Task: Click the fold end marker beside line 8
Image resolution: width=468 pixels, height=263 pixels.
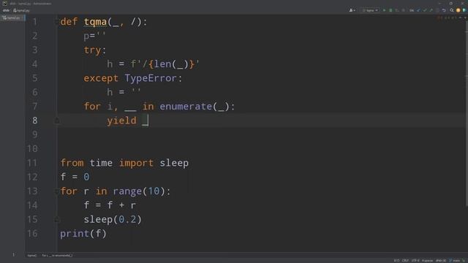Action: pyautogui.click(x=57, y=121)
